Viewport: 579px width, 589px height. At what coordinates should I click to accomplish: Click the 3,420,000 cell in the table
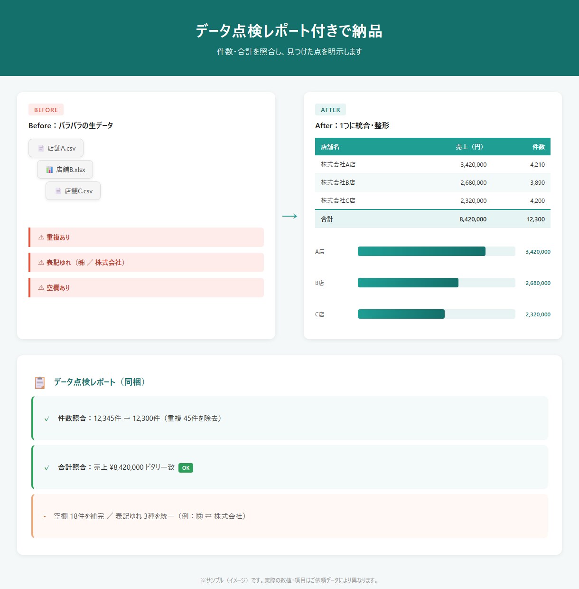(x=474, y=165)
